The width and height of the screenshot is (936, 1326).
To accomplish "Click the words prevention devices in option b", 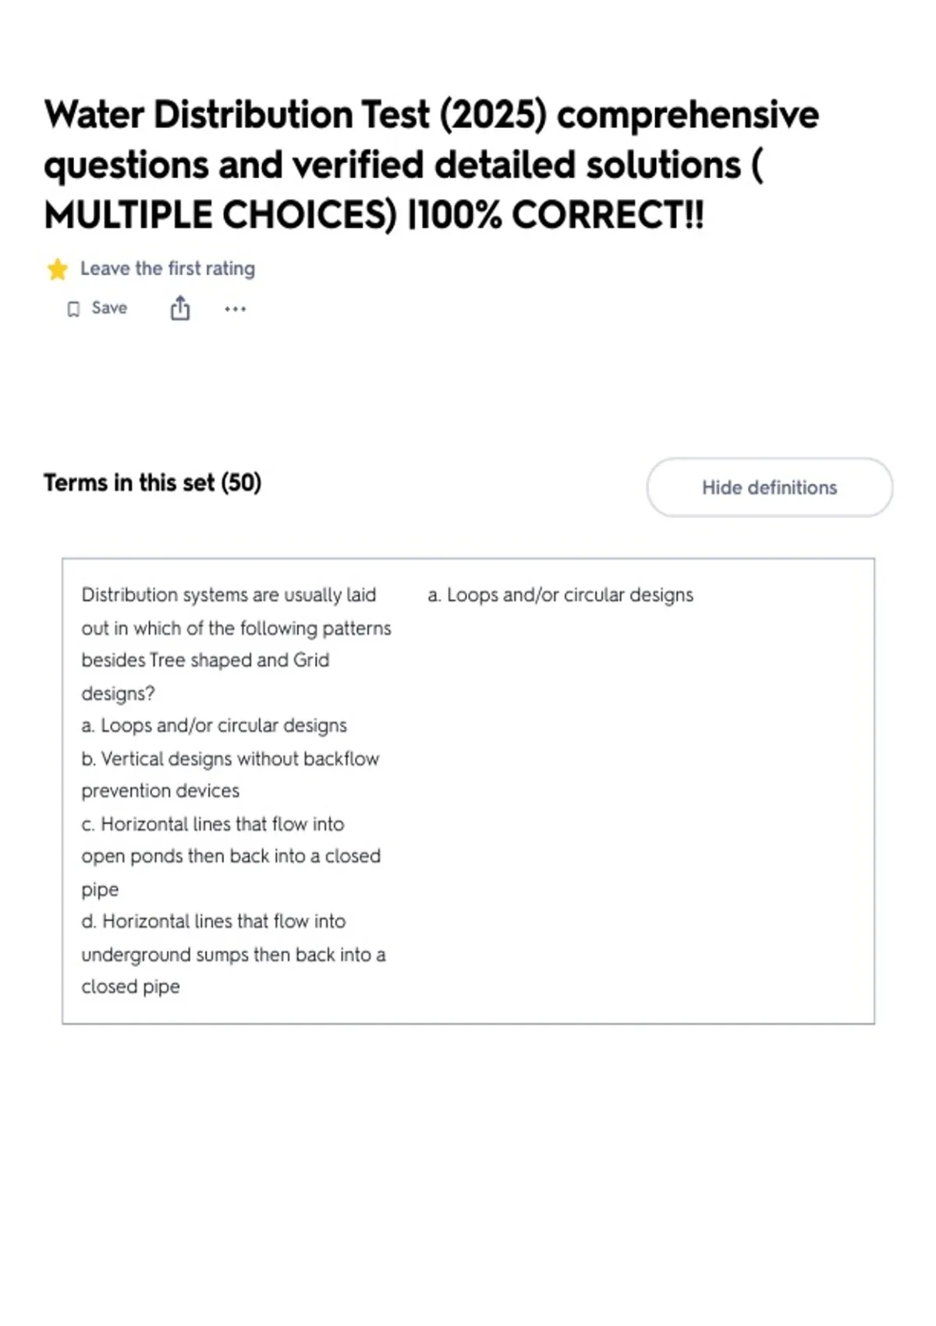I will point(161,791).
